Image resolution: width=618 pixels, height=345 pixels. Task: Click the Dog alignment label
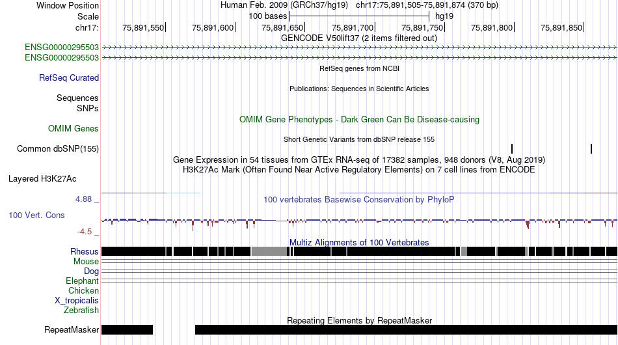tap(91, 271)
